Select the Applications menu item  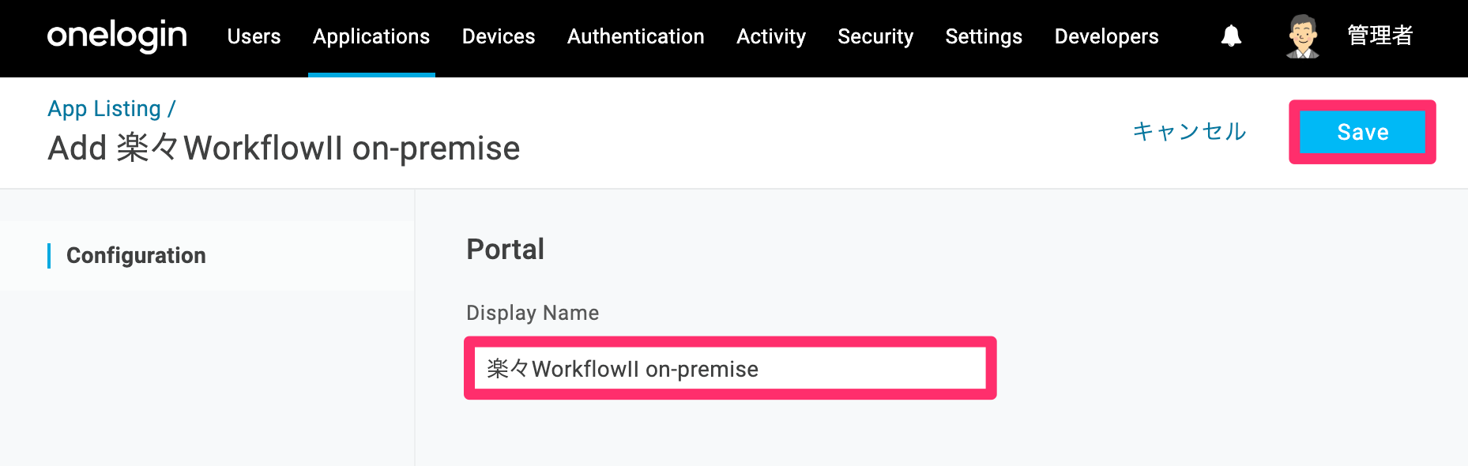(x=371, y=36)
